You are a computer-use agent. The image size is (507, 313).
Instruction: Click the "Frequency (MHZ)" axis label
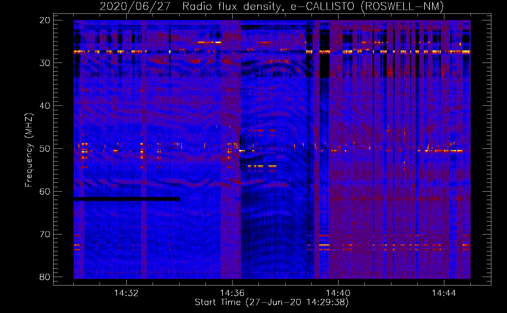point(29,150)
